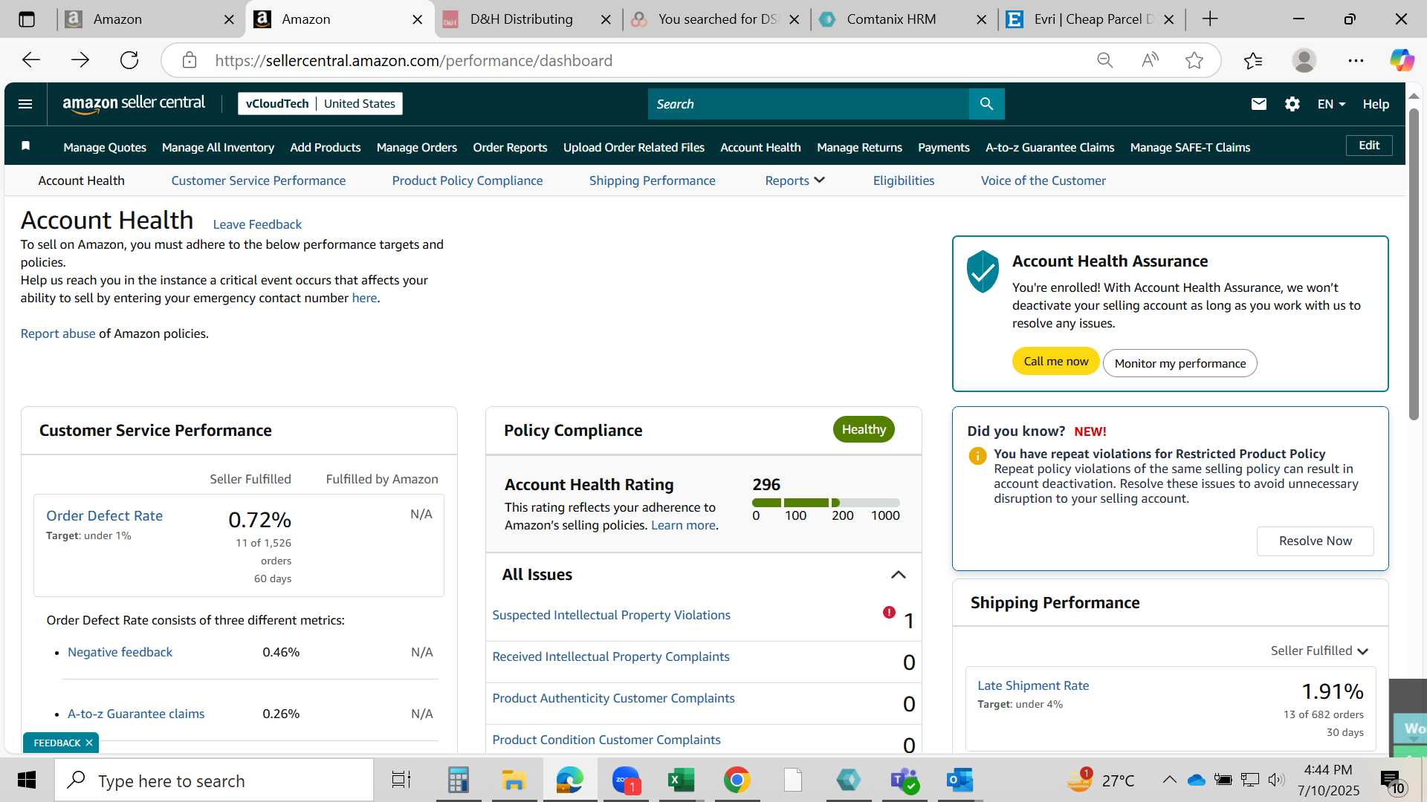The width and height of the screenshot is (1427, 802).
Task: Open the Seller Fulfilled dropdown in Shipping Performance
Action: tap(1319, 651)
